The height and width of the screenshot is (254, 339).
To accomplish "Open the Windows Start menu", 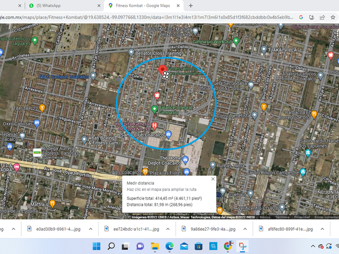I will pyautogui.click(x=96, y=246).
